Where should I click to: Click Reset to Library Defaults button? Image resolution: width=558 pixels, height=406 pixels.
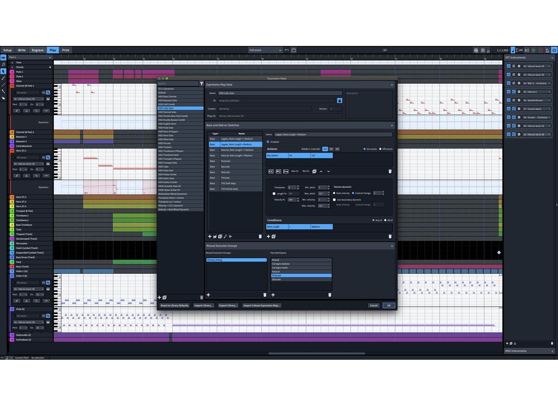[174, 306]
